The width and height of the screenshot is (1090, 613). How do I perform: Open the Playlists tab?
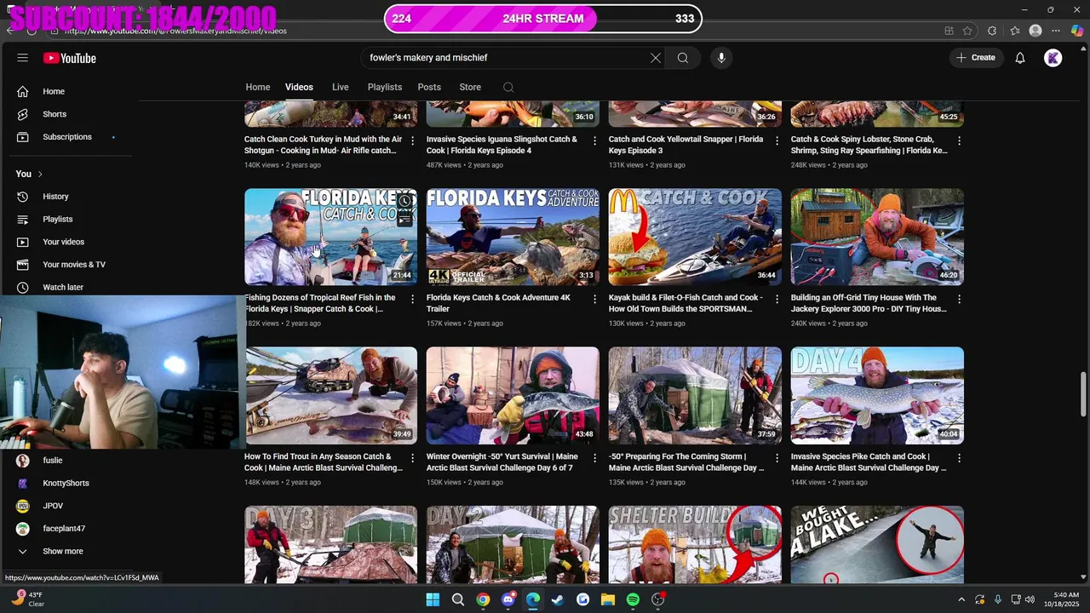385,87
